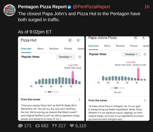Open Pizza Hut owner section three-dot menu
This screenshot has height=132, width=153.
coord(79,99)
